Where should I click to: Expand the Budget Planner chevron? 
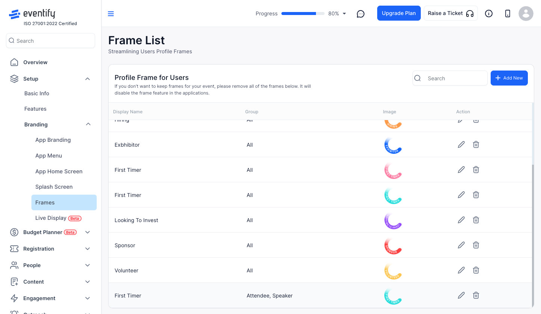(88, 232)
